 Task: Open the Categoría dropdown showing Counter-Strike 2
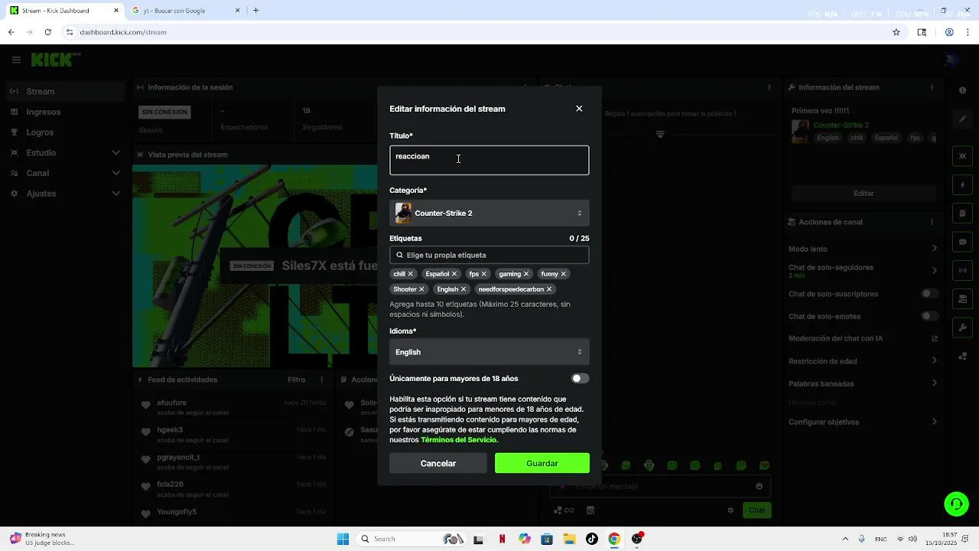(489, 213)
